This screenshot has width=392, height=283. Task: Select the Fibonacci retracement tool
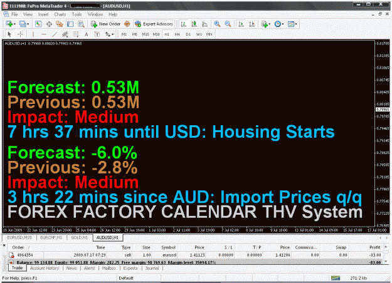point(76,34)
